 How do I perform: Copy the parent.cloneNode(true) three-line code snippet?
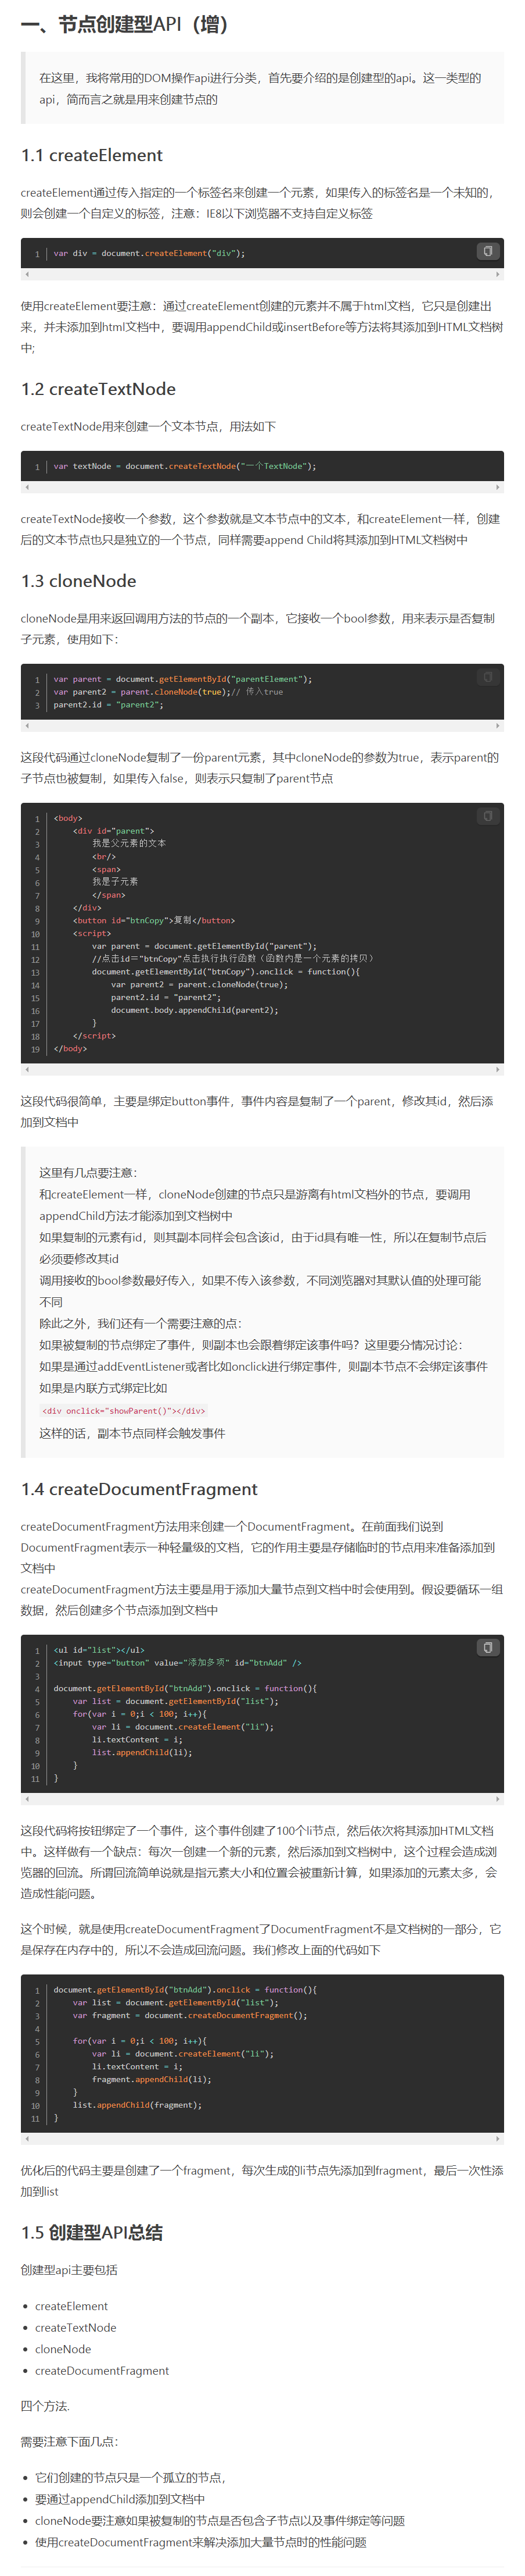[x=487, y=677]
